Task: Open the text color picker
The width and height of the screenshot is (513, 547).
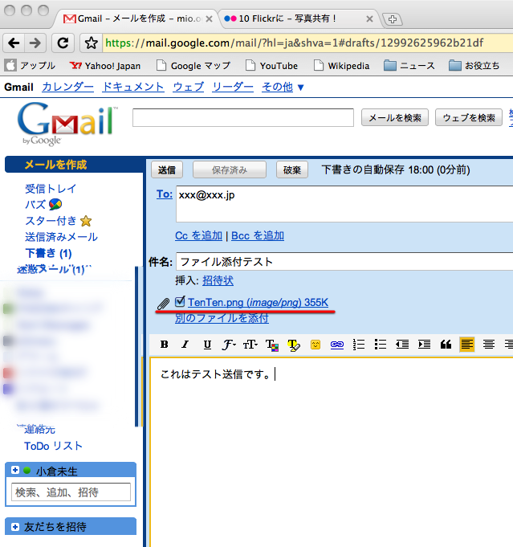Action: coord(272,345)
